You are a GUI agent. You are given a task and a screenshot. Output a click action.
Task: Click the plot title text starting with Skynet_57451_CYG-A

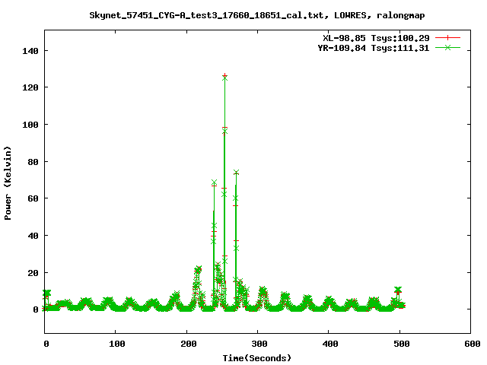tap(257, 15)
